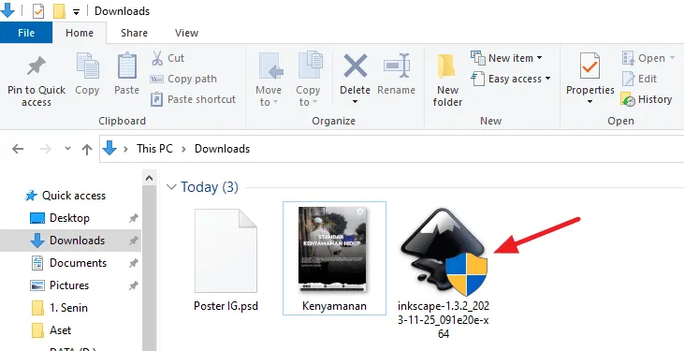
Task: Click chevron after This PC in address bar
Action: point(183,150)
